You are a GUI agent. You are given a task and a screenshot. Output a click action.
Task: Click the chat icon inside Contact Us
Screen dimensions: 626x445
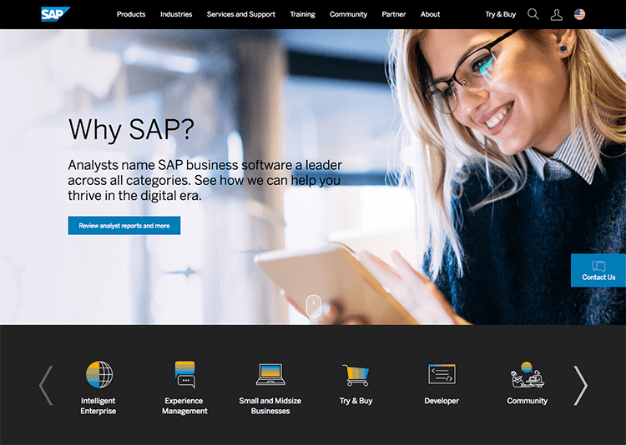tap(598, 266)
